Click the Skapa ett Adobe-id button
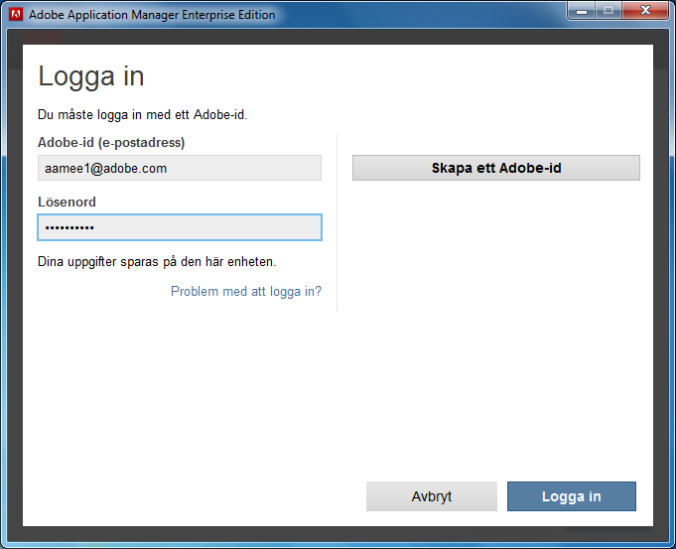676x549 pixels. (495, 168)
